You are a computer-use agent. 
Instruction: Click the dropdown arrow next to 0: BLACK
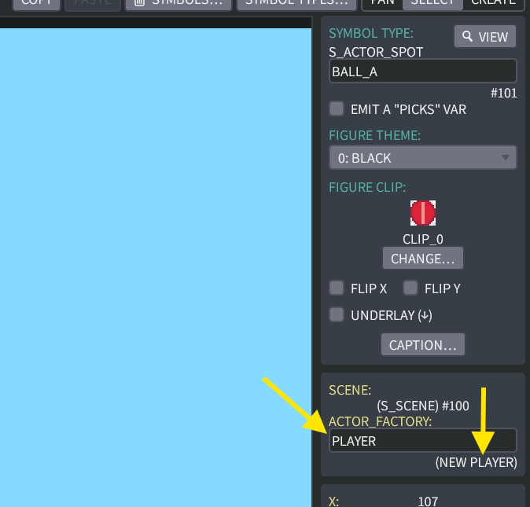506,158
